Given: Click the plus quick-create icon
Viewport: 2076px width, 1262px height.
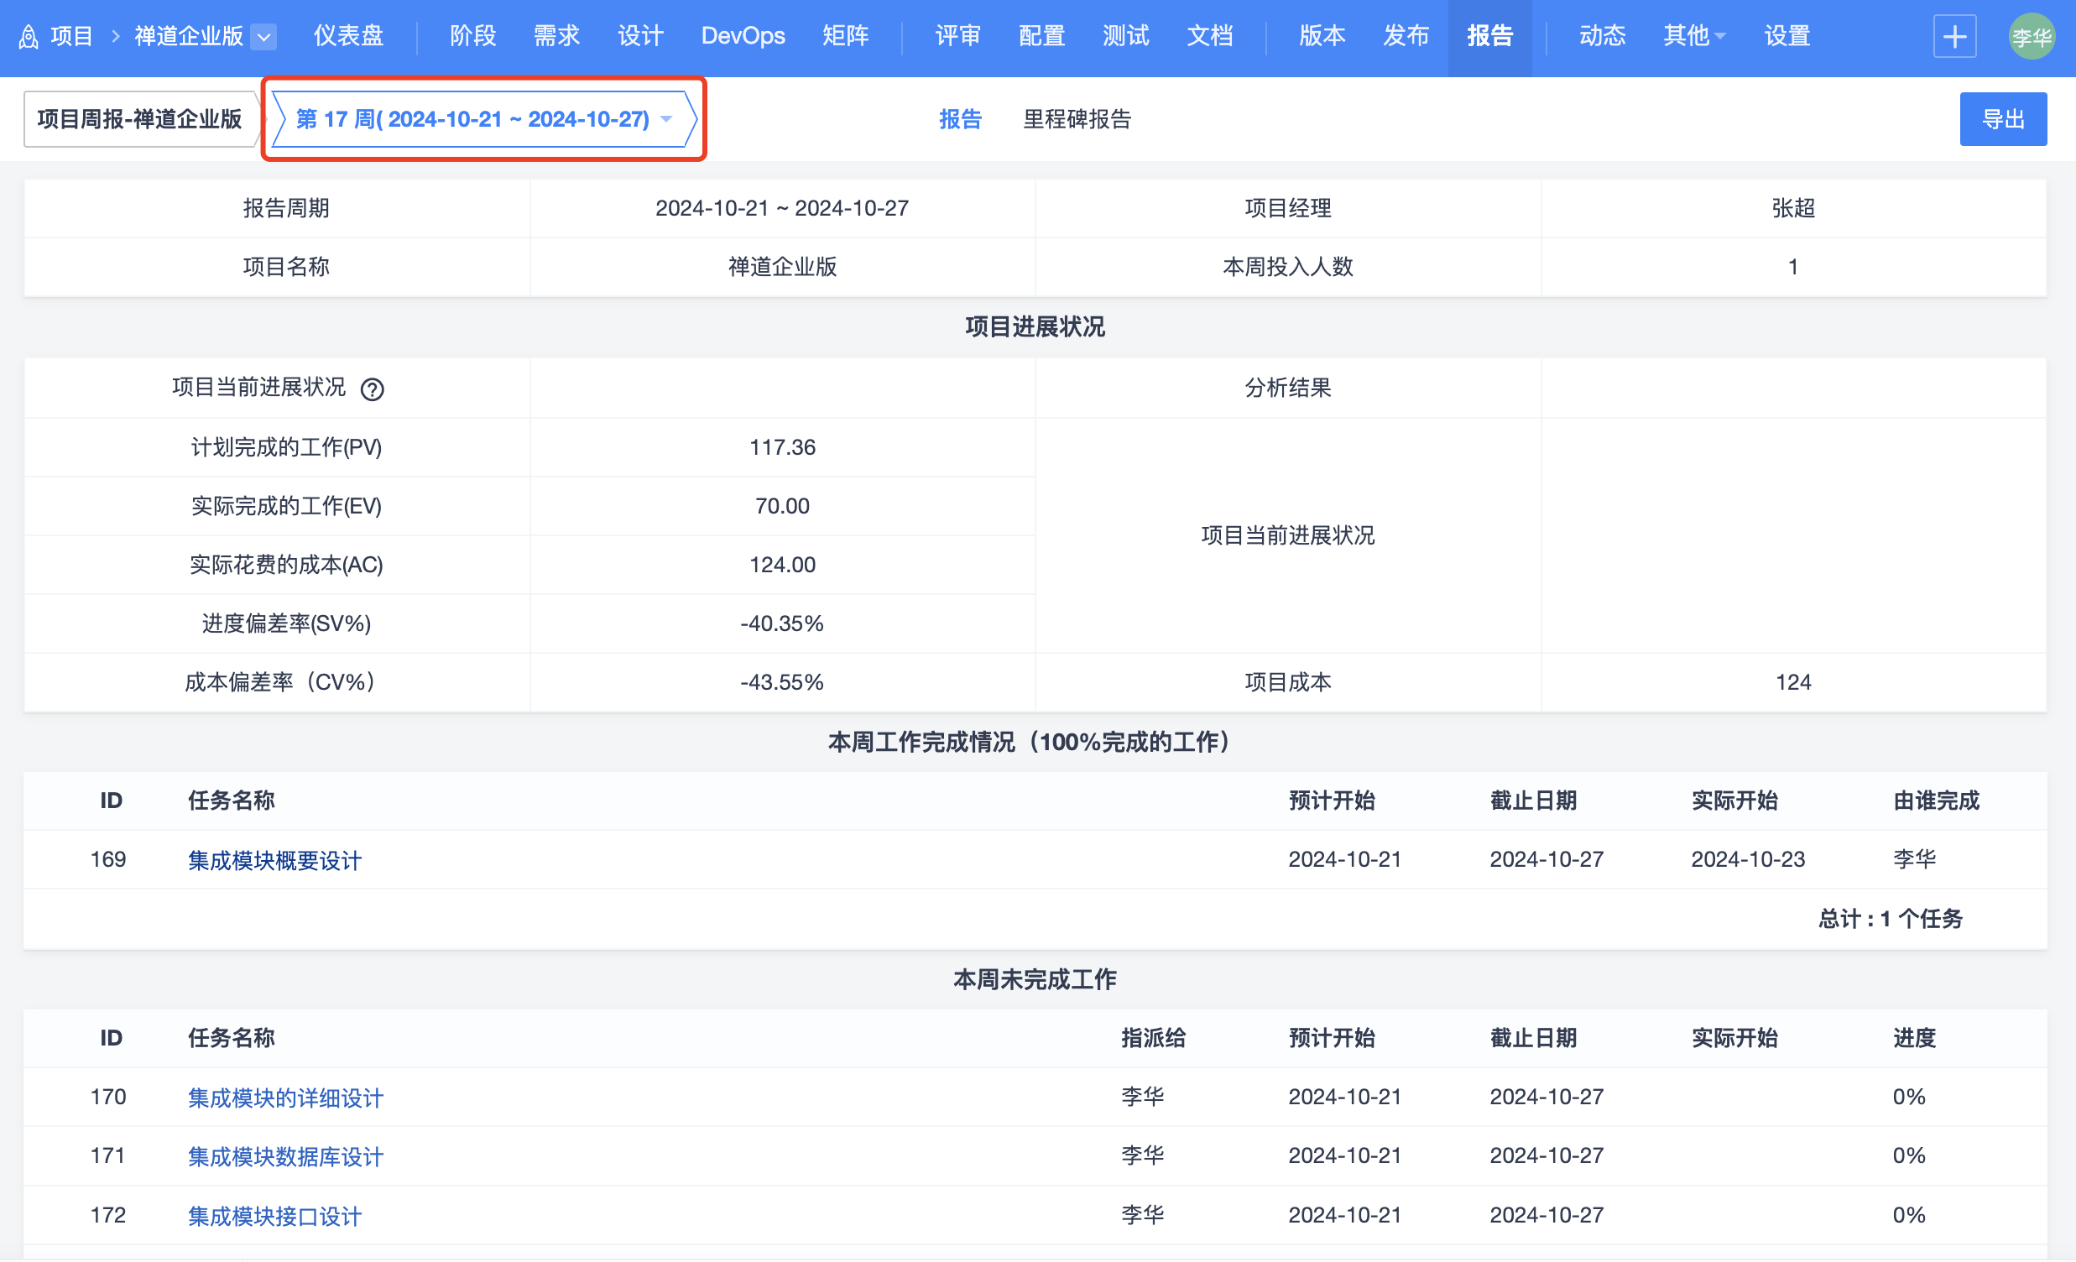Looking at the screenshot, I should (x=1953, y=36).
